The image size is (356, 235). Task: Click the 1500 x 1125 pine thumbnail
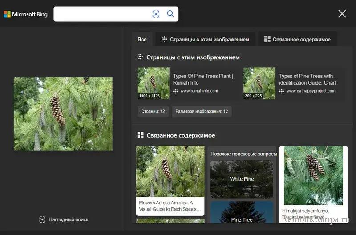(153, 83)
